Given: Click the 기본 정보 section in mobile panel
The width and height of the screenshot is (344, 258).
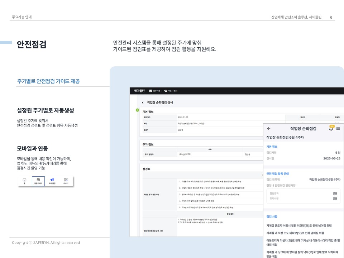Looking at the screenshot, I should 272,147.
